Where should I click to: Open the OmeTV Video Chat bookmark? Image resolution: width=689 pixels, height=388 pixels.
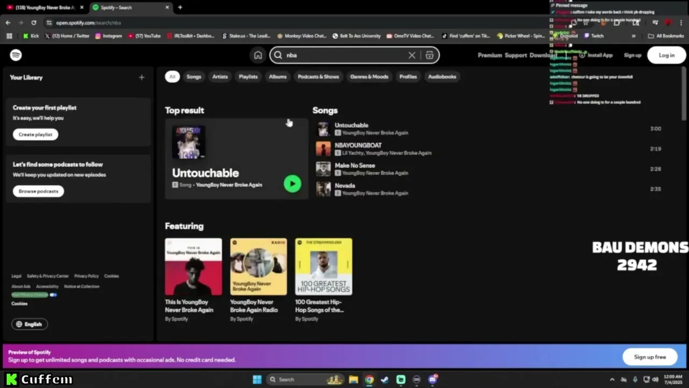pyautogui.click(x=410, y=36)
